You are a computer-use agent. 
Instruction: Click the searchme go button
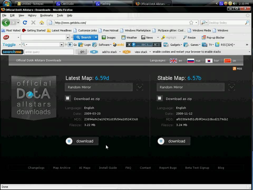(82, 52)
